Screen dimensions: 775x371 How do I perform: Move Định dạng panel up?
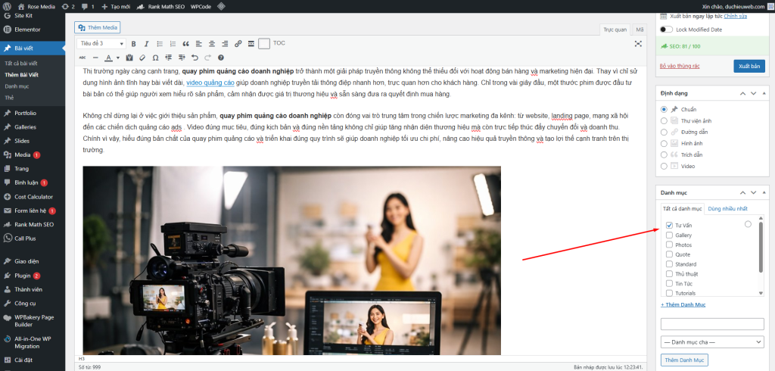(742, 93)
